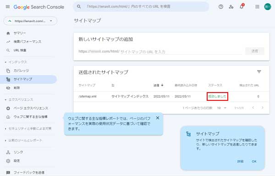Open rows-per-page dropdown showing 10
The width and height of the screenshot is (275, 176).
coord(222,108)
